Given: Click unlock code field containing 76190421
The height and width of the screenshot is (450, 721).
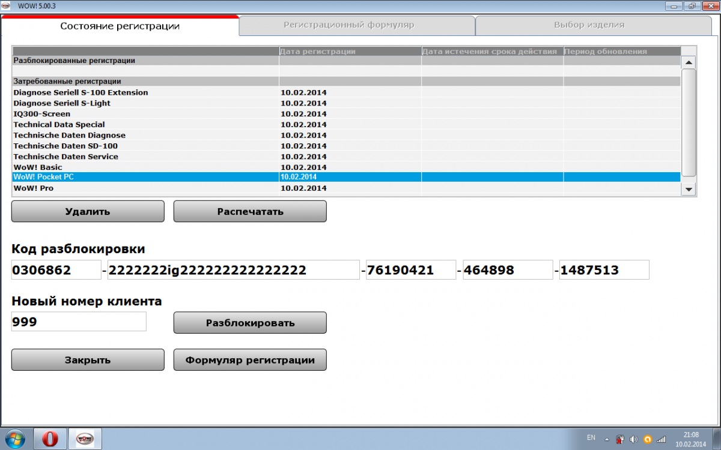Looking at the screenshot, I should [411, 270].
